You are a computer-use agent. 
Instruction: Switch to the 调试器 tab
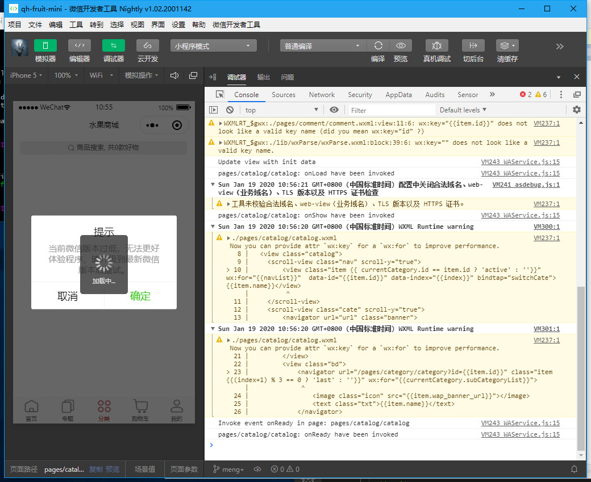pos(236,77)
